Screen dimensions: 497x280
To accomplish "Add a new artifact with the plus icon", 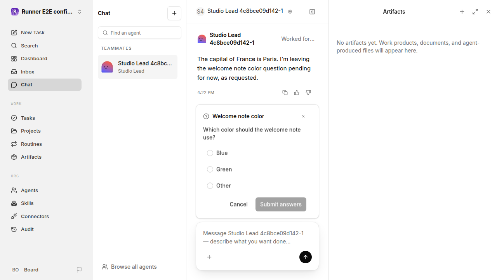I will click(x=462, y=12).
